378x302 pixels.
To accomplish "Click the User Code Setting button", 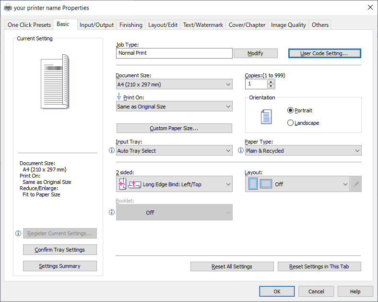I will 324,53.
